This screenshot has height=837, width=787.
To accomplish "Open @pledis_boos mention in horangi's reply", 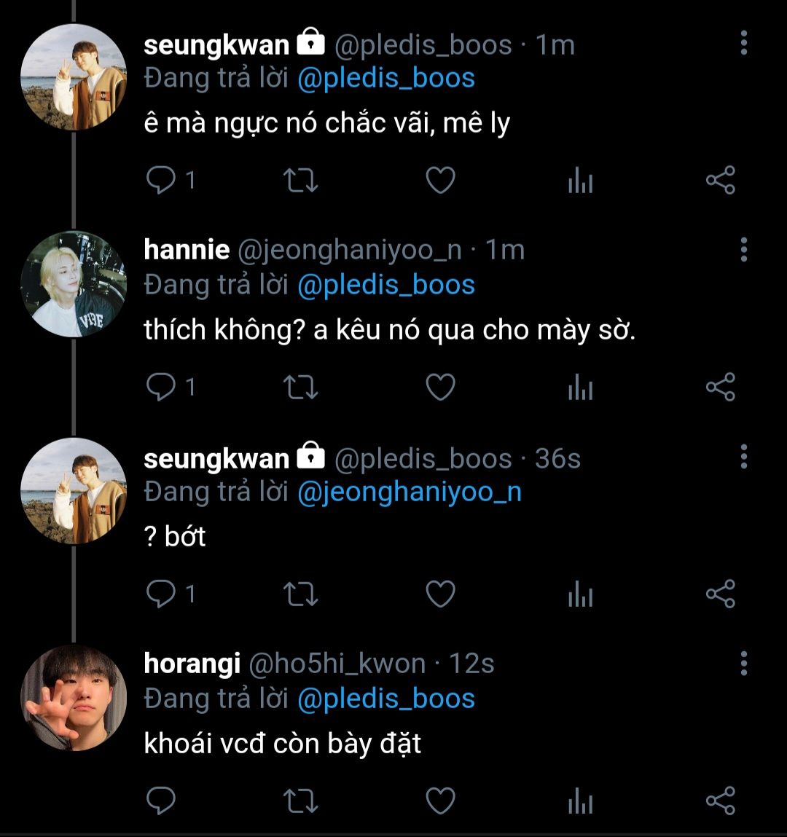I will tap(386, 699).
